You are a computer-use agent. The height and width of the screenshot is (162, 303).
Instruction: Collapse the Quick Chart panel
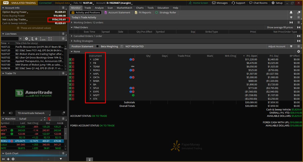(x=3, y=153)
